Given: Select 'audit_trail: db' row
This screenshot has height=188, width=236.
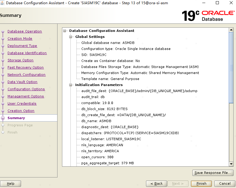Looking at the screenshot, I should (x=93, y=97).
